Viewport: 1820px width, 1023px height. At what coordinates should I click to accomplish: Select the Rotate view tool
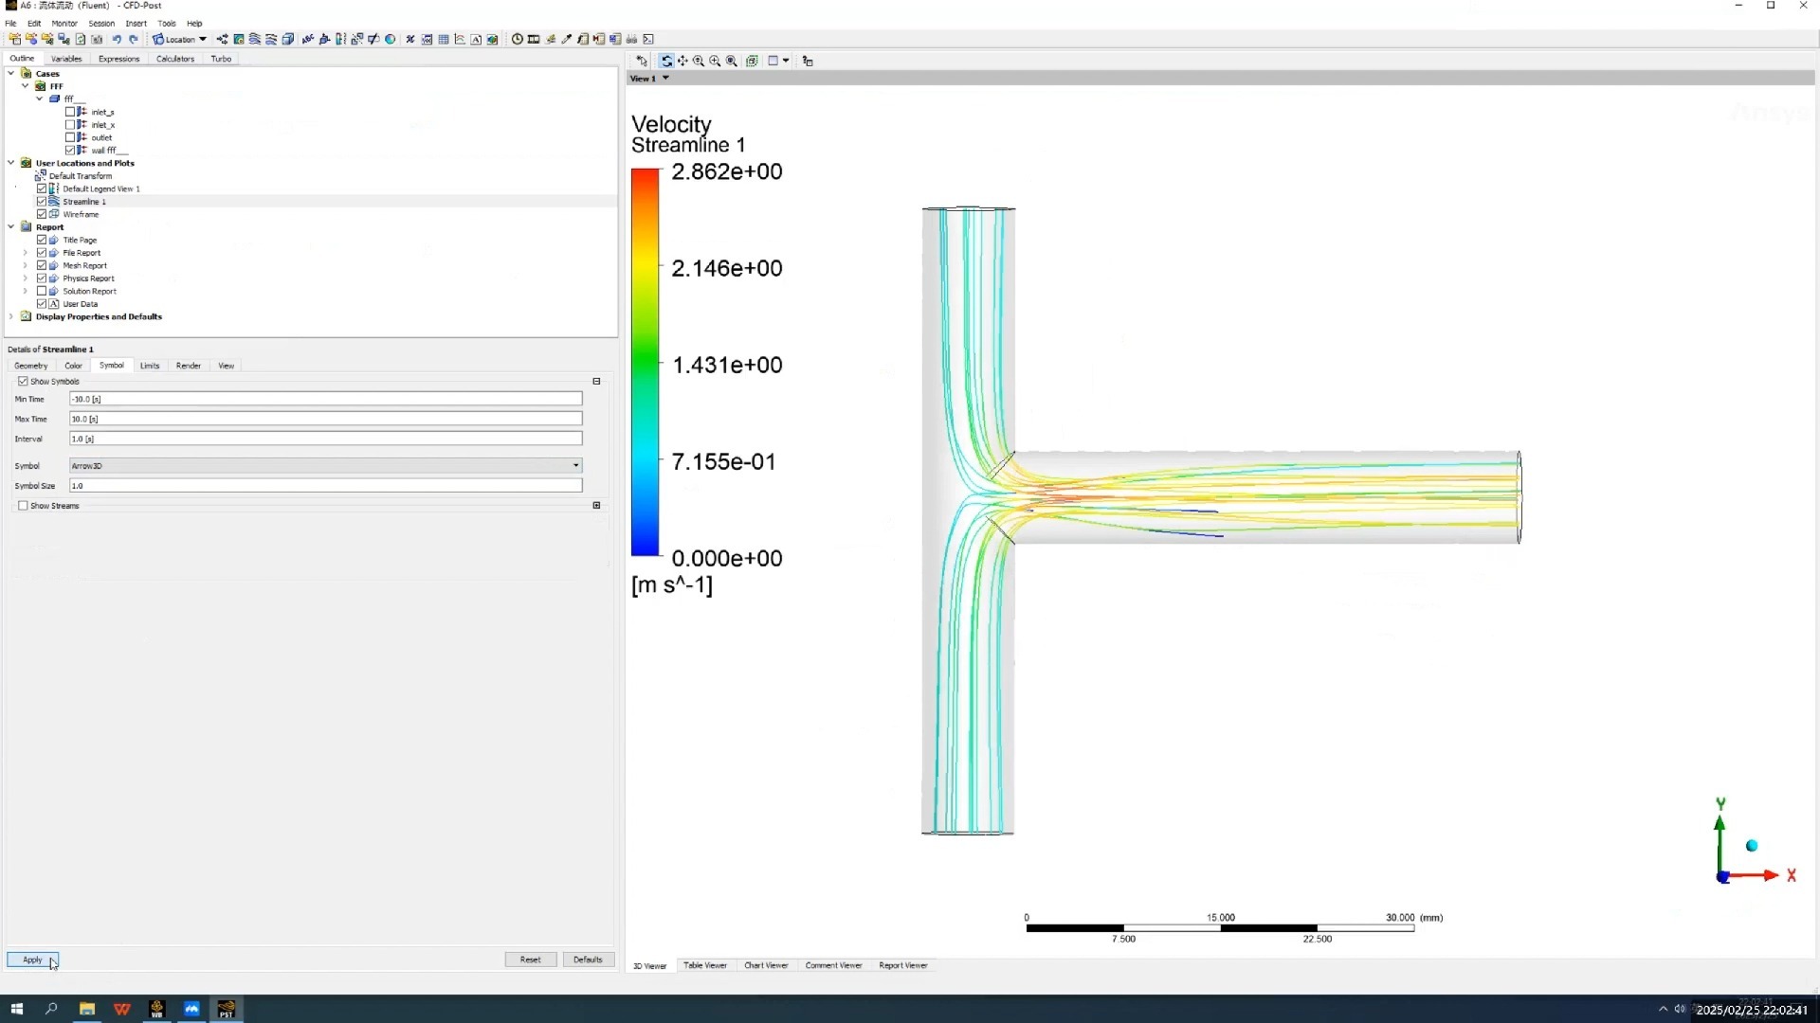click(666, 61)
